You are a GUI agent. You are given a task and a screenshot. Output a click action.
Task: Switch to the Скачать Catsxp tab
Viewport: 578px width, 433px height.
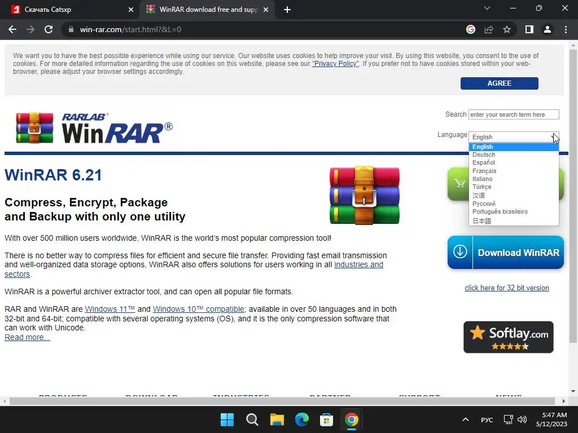click(x=69, y=10)
